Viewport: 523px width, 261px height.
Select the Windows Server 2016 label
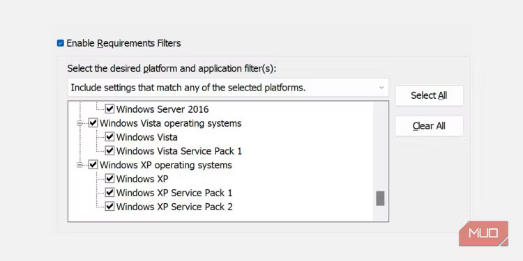(x=162, y=109)
